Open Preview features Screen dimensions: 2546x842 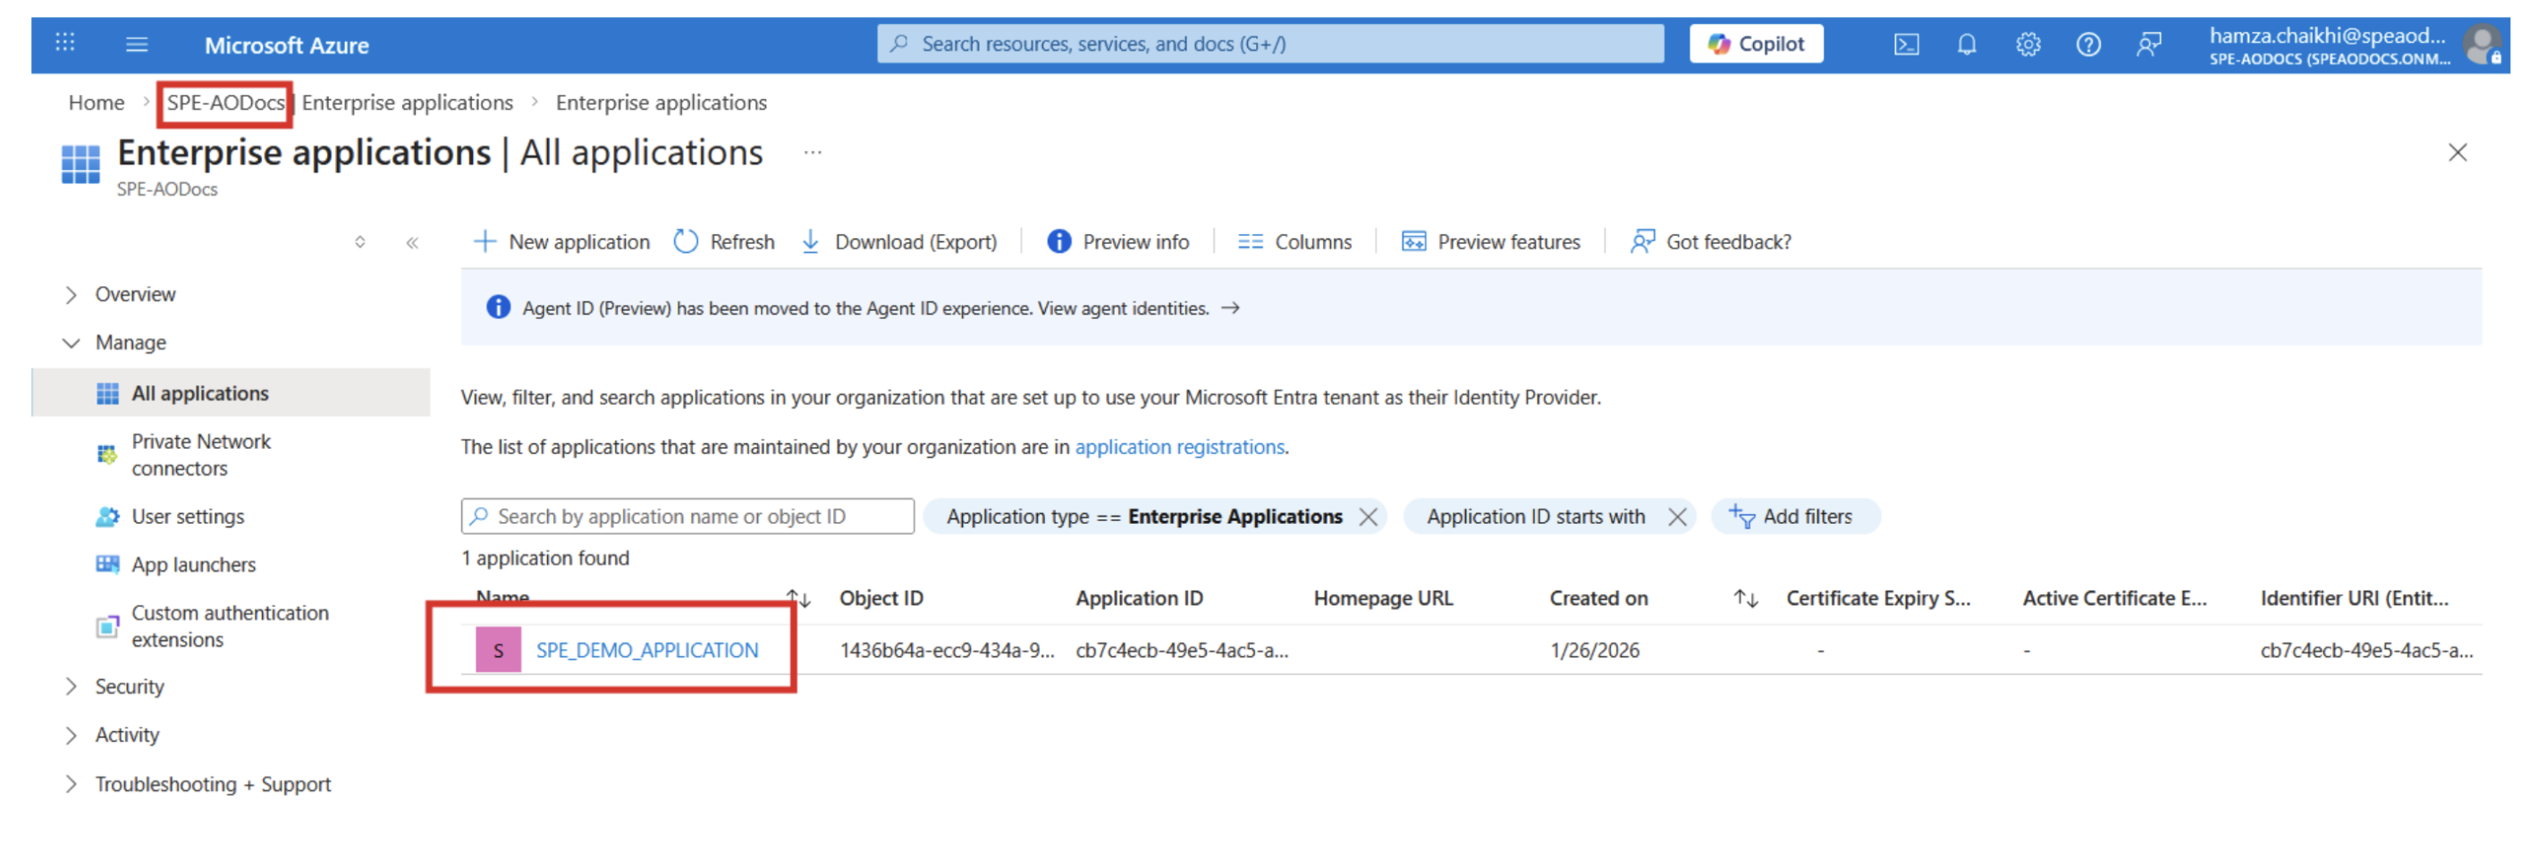tap(1490, 242)
